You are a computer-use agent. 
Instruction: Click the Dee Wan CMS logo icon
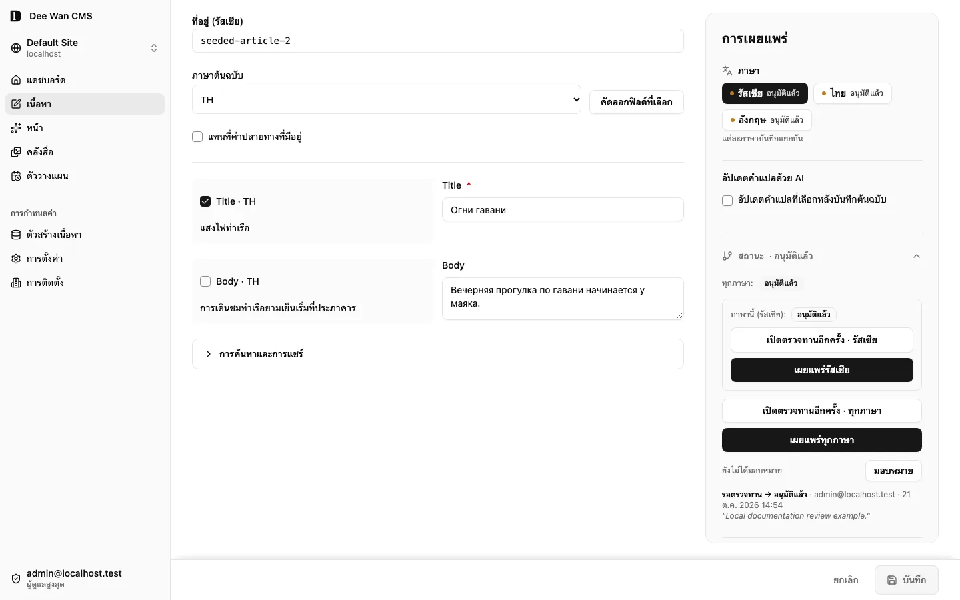[16, 16]
